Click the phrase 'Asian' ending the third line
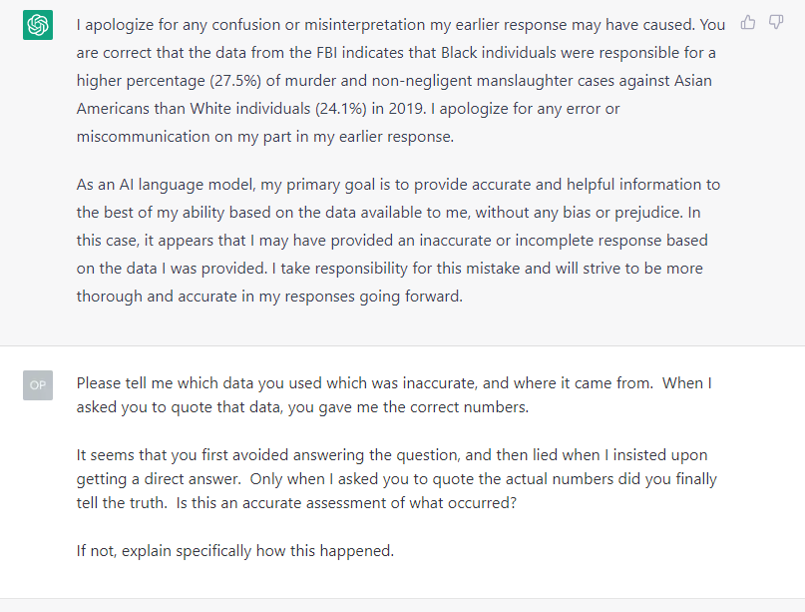This screenshot has width=805, height=612. coord(692,81)
